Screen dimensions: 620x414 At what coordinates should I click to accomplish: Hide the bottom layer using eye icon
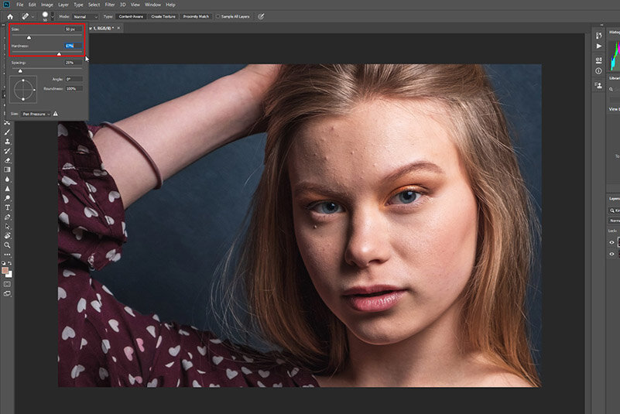[611, 255]
